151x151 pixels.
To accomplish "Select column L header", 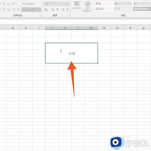I will (78, 28).
